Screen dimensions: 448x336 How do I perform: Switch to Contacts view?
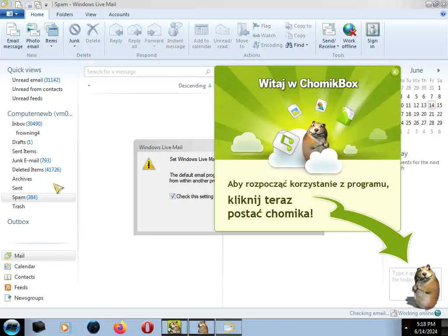click(x=20, y=277)
